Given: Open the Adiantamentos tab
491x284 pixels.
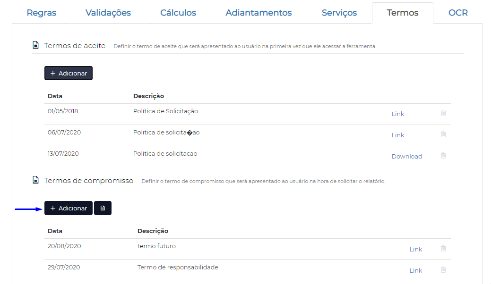Looking at the screenshot, I should (258, 13).
